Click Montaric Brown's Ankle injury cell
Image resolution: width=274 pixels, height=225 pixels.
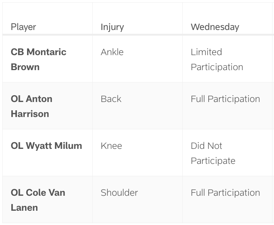pos(112,52)
